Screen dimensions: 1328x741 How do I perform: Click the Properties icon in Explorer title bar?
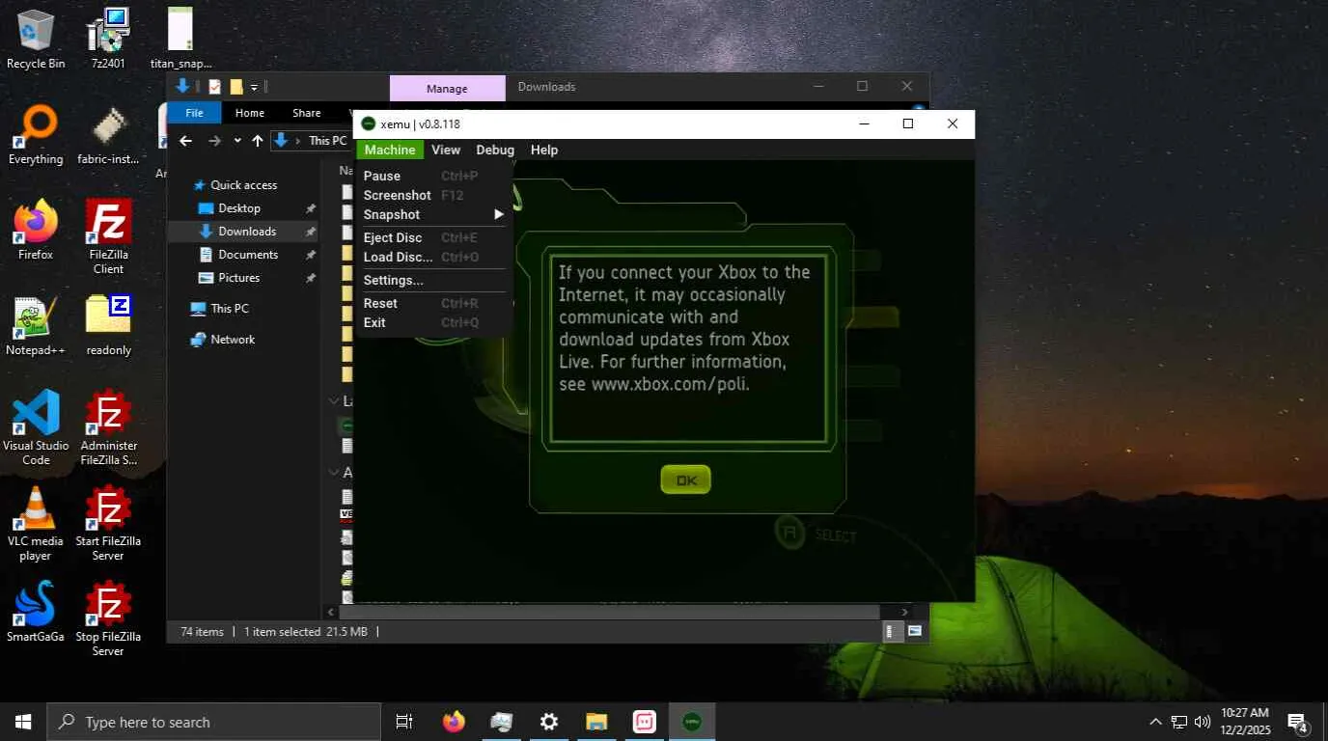[214, 87]
